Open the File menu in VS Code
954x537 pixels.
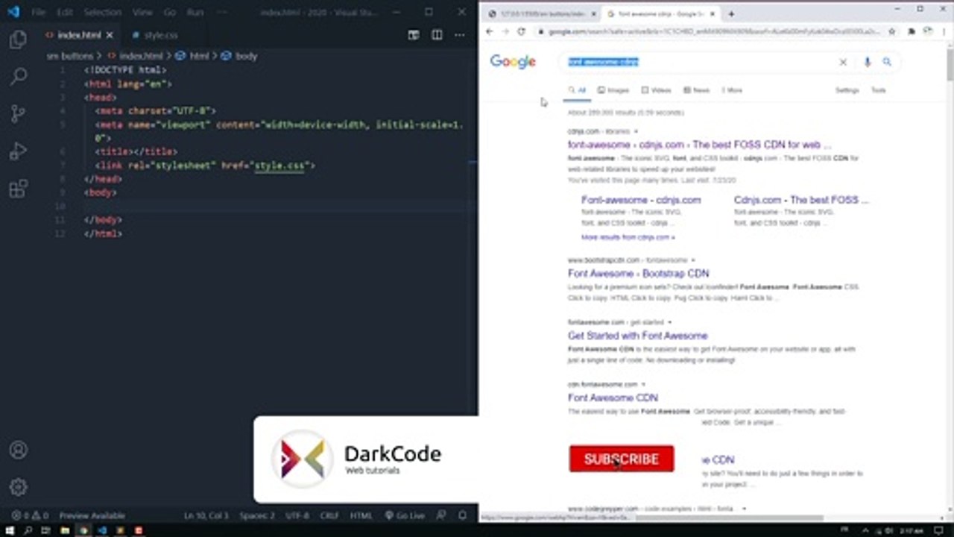[x=39, y=13]
